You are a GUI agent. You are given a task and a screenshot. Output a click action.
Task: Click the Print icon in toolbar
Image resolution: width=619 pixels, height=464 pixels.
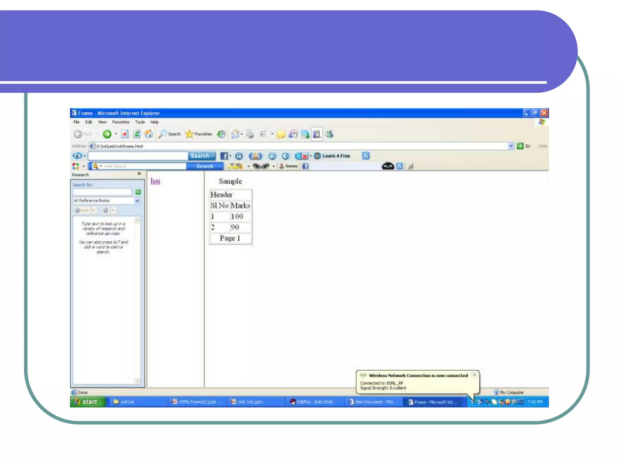[250, 134]
